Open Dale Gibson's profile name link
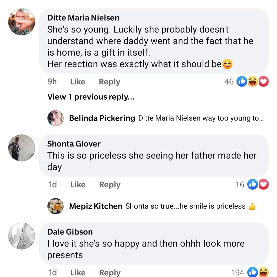 [70, 232]
